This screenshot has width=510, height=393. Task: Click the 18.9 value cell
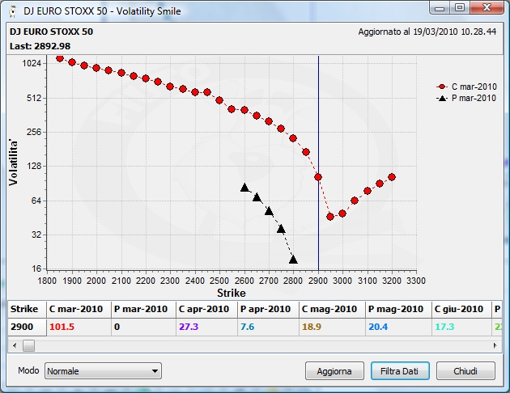332,327
